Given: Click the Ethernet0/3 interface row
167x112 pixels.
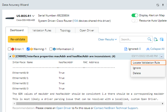Looking at the screenshot, I should [38, 88].
